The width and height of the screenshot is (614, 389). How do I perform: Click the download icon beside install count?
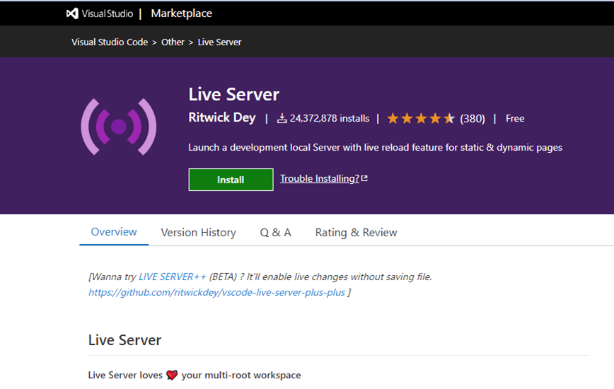[x=282, y=119]
